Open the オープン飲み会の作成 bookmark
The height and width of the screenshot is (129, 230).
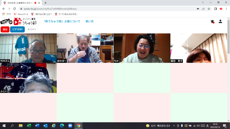(x=66, y=14)
